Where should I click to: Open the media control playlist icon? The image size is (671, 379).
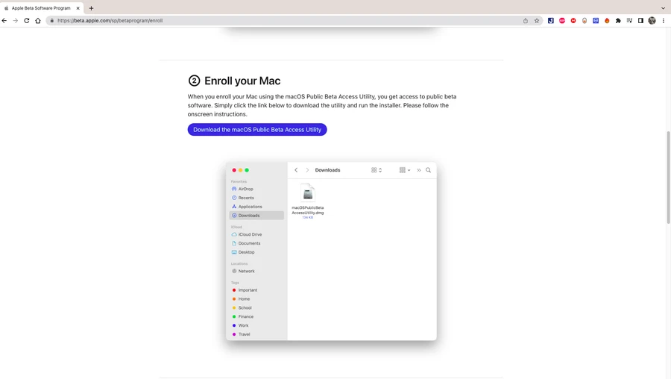click(x=629, y=21)
